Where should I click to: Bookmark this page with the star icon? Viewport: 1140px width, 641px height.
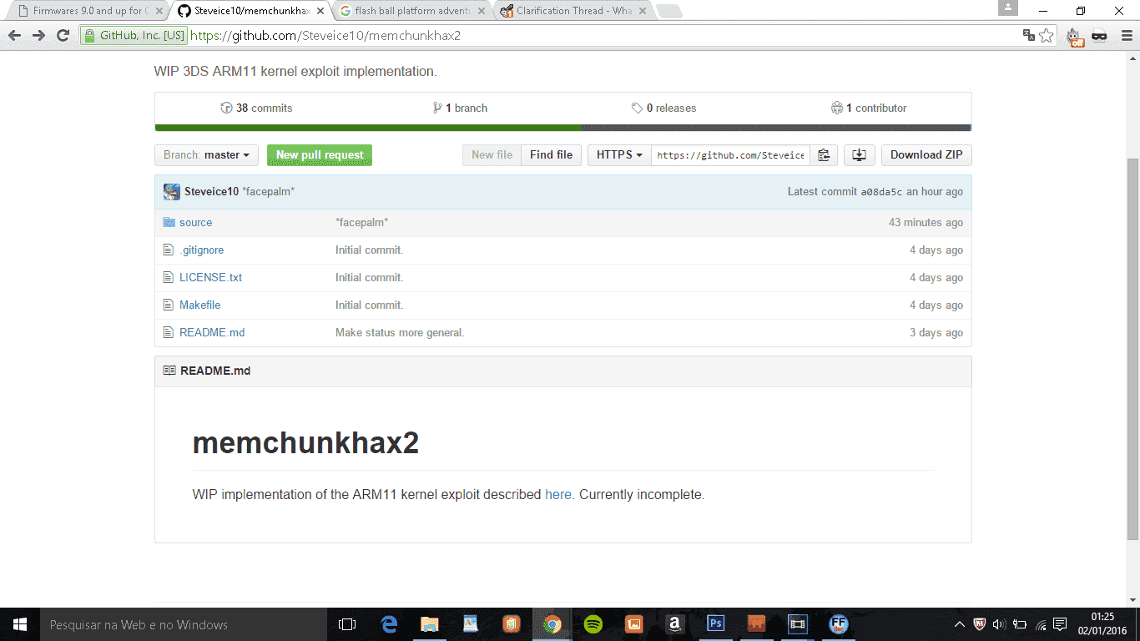[1047, 36]
